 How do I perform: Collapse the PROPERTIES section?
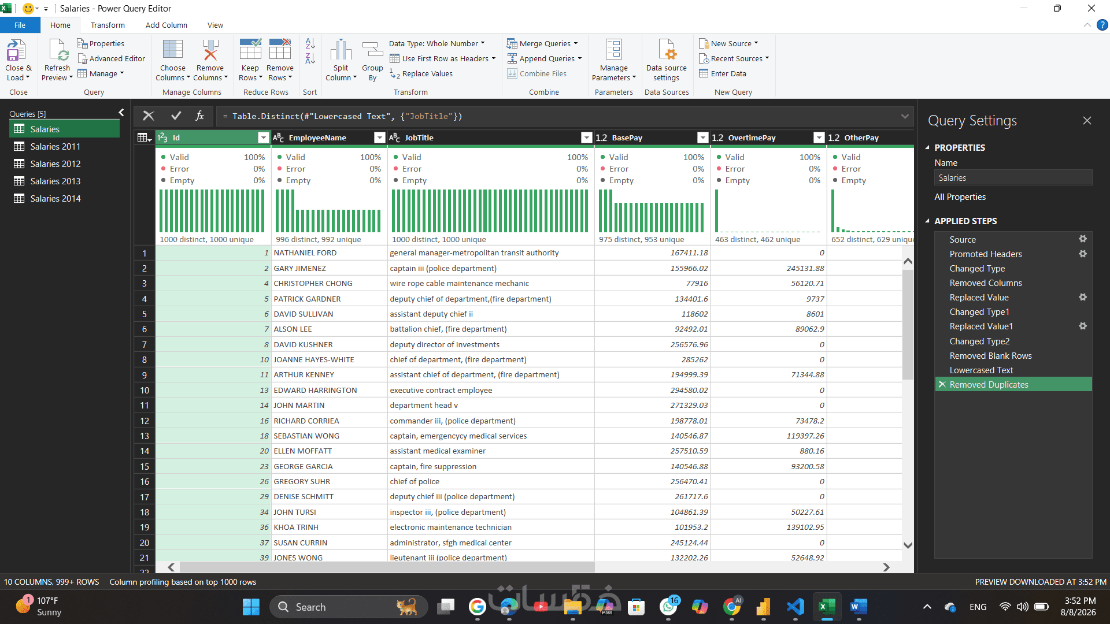[x=927, y=147]
